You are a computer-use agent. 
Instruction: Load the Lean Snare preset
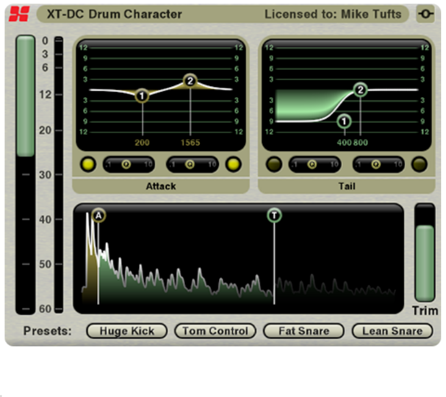click(x=392, y=331)
